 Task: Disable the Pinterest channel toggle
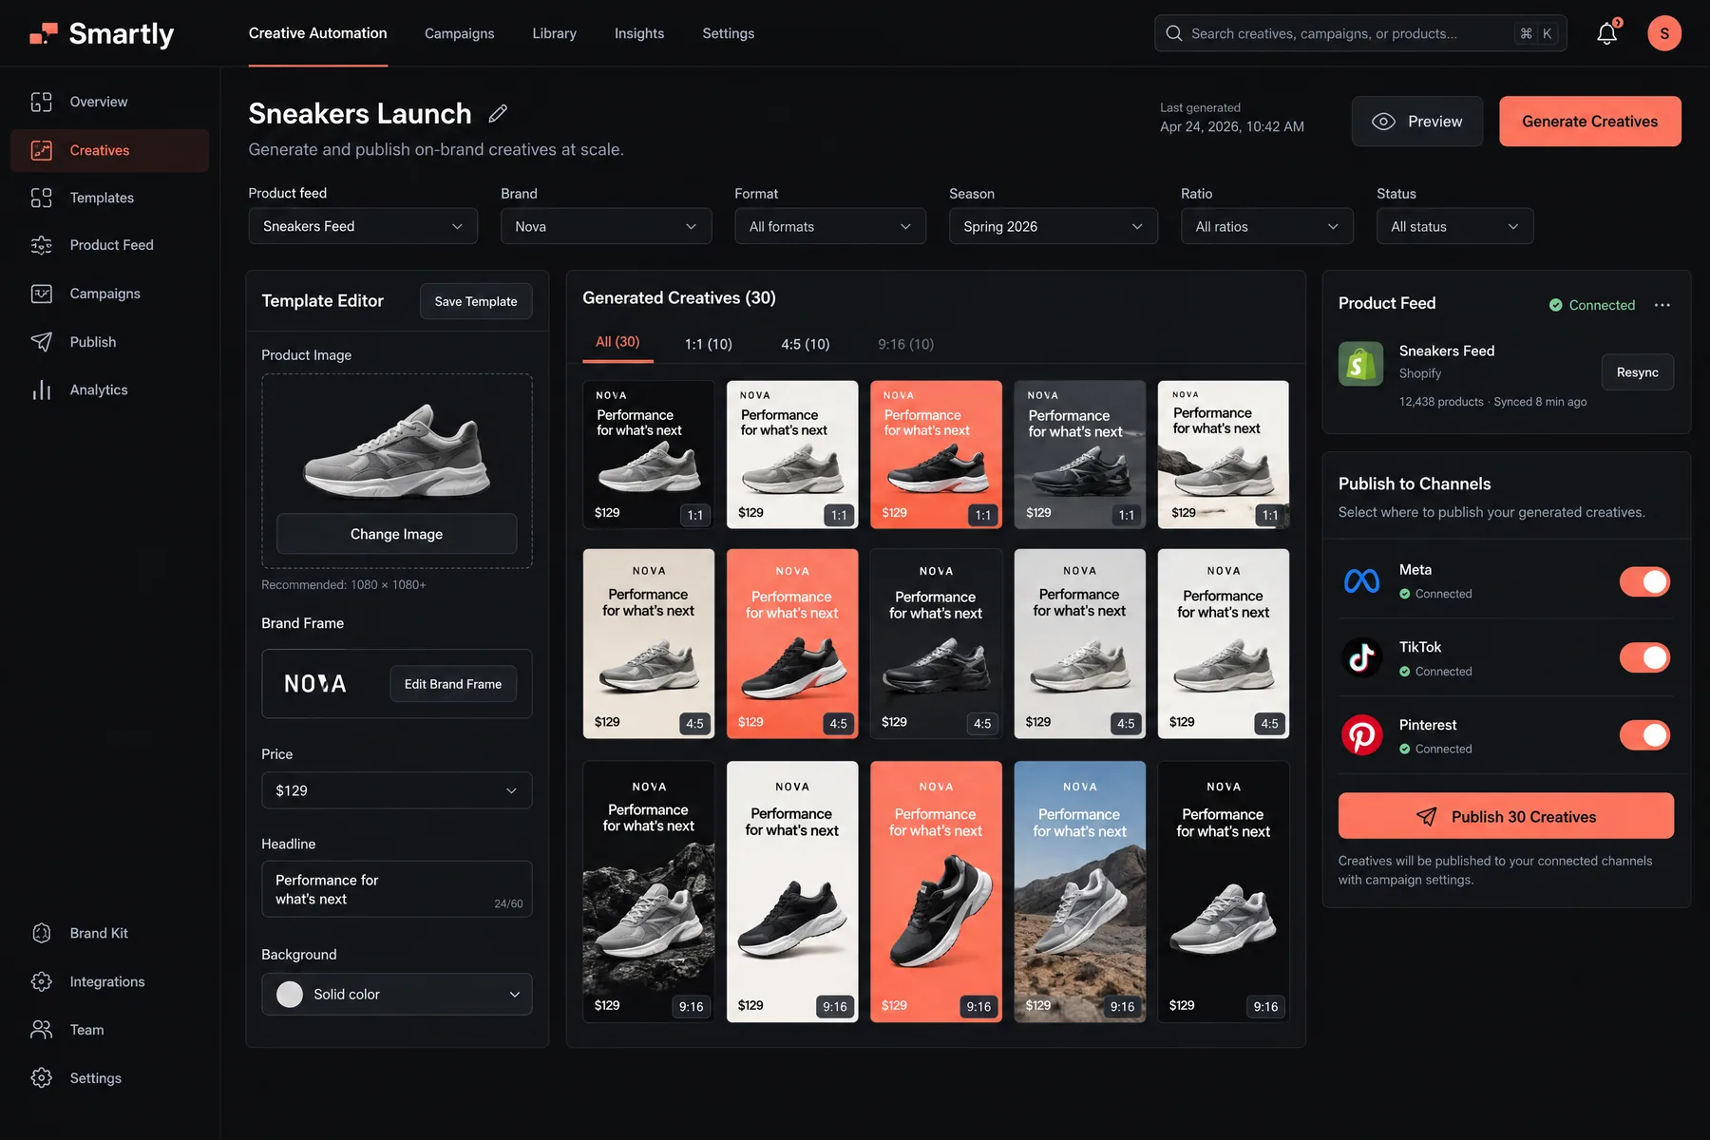coord(1644,735)
